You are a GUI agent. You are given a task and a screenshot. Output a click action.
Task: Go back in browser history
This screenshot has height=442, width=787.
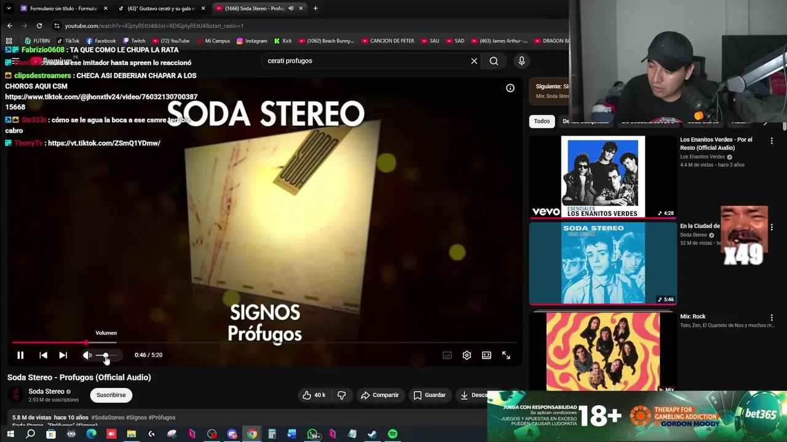point(10,26)
